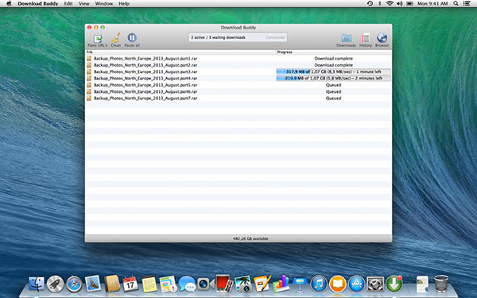Viewport: 477px width, 298px height.
Task: Open Photo Booth icon in the dock
Action: tap(224, 284)
